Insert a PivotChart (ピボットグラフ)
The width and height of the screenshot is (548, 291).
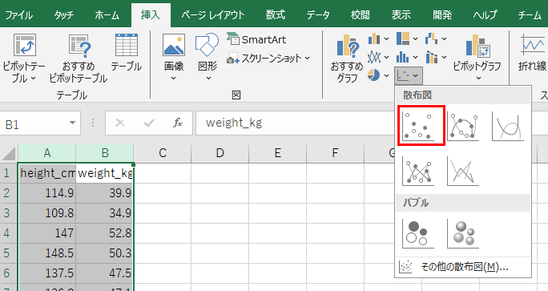(477, 57)
